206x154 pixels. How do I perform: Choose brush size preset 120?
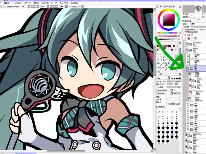click(176, 133)
